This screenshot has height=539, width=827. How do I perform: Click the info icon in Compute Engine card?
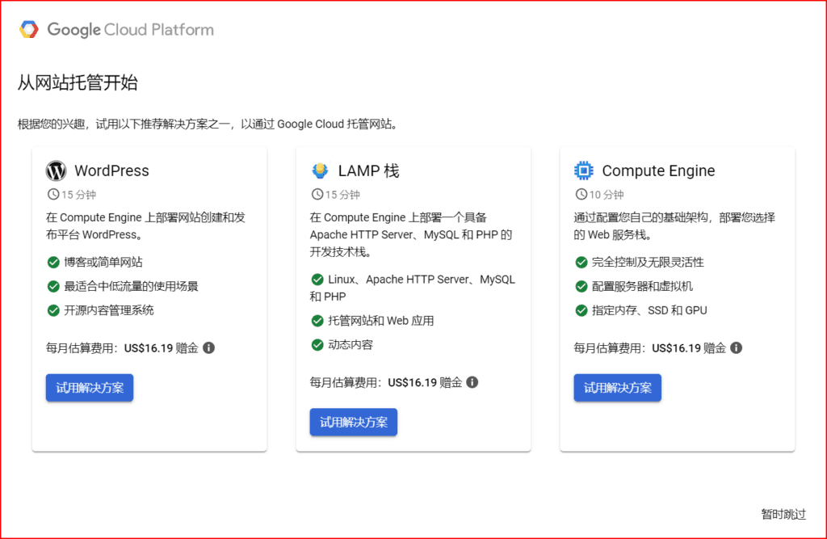click(x=736, y=347)
